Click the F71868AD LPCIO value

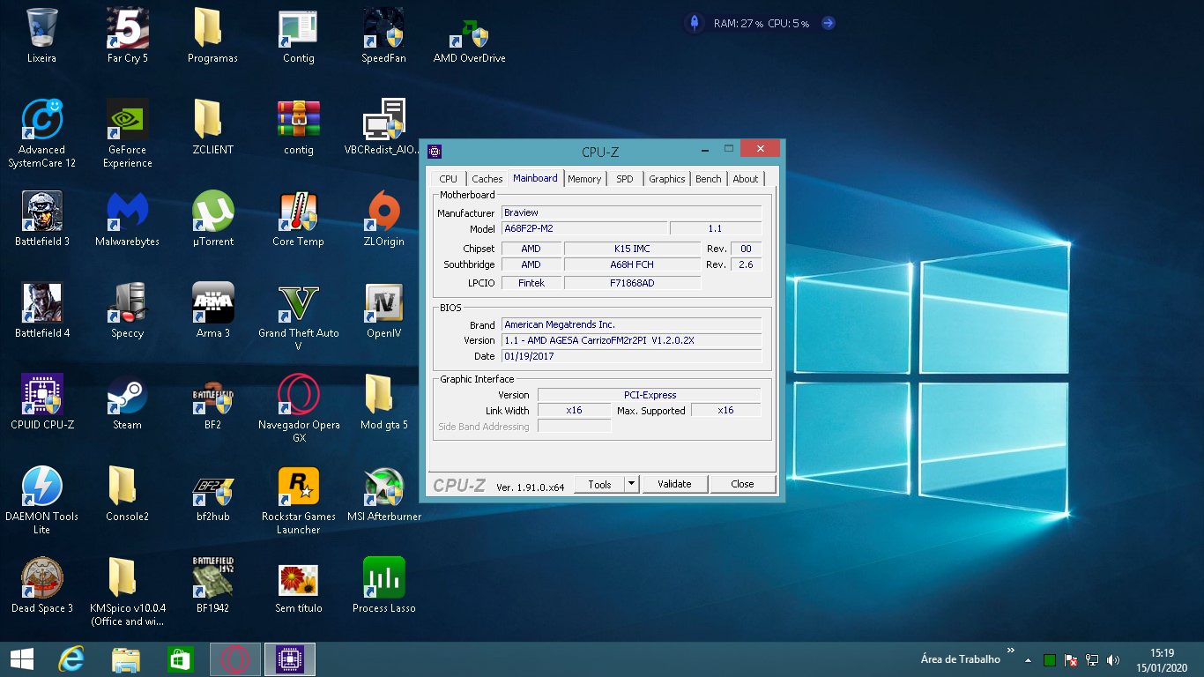pyautogui.click(x=632, y=283)
